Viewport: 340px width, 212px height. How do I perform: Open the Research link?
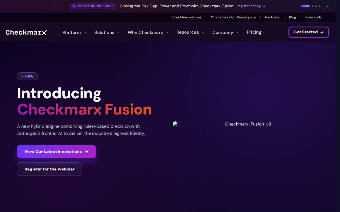[x=313, y=17]
